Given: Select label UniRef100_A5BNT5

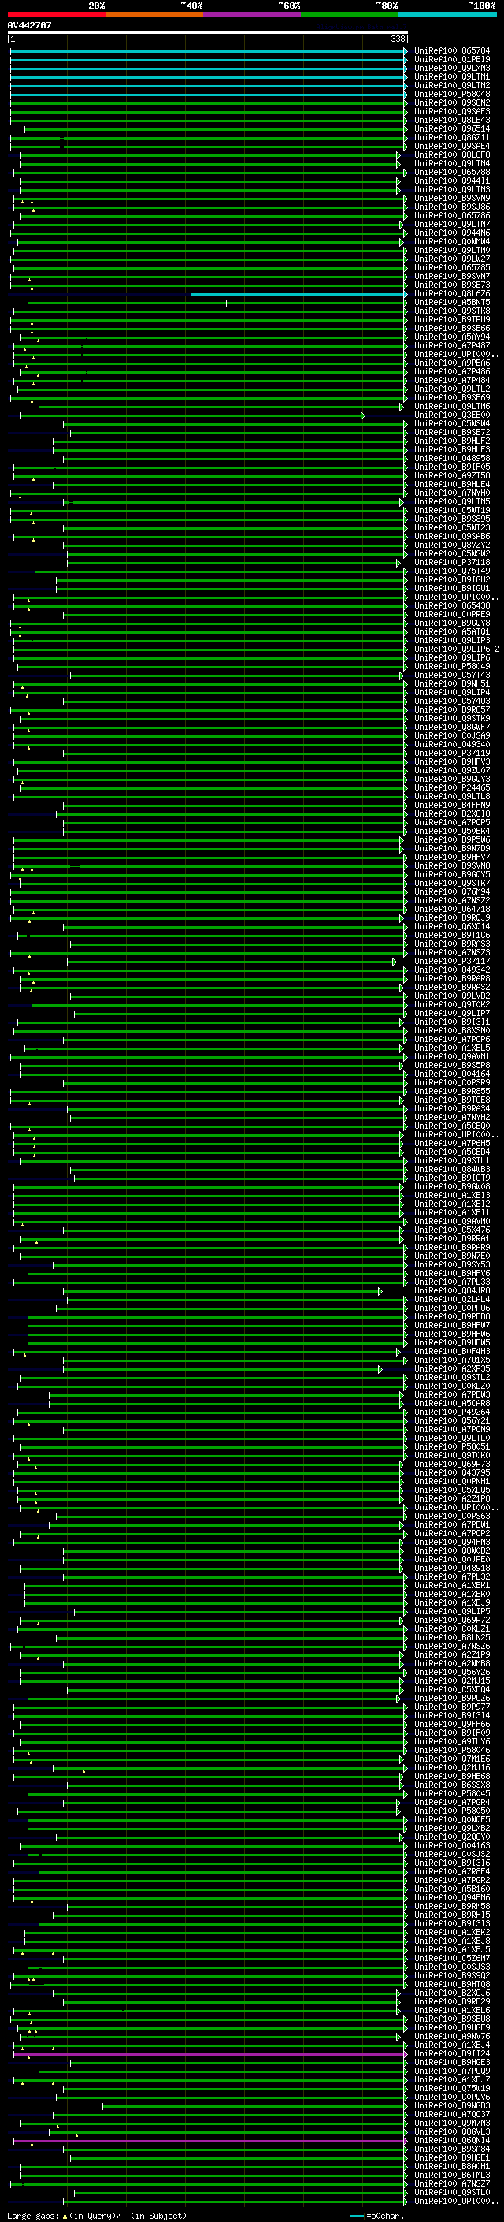Looking at the screenshot, I should (x=452, y=303).
